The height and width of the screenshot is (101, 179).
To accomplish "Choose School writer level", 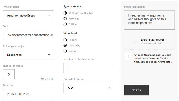I will click(x=65, y=40).
